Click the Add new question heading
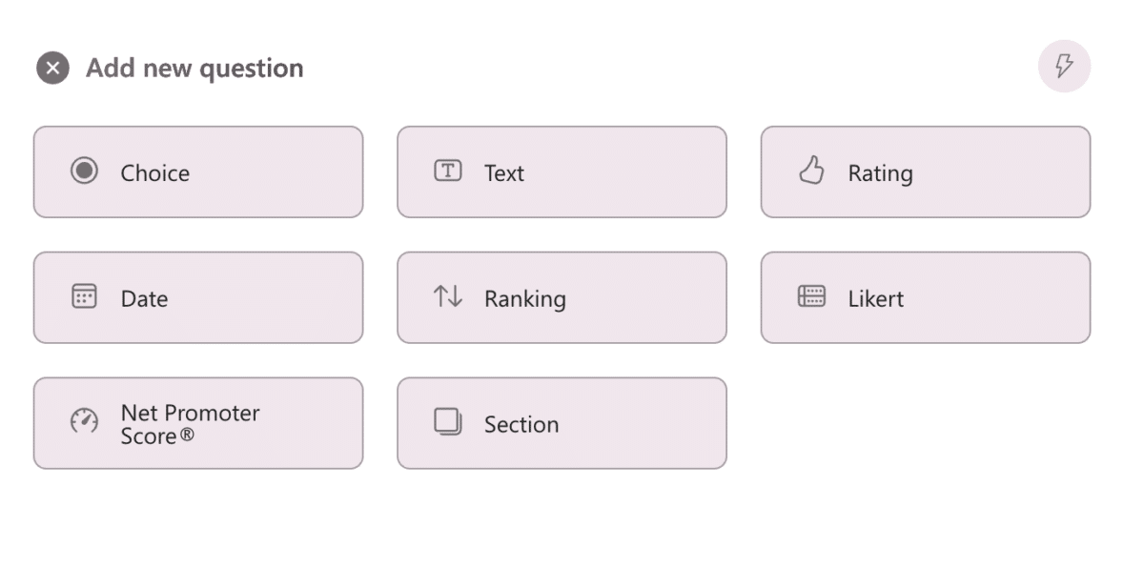1144x567 pixels. 194,68
